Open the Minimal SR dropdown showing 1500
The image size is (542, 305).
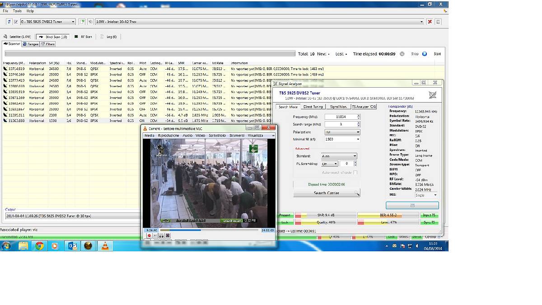tap(342, 139)
